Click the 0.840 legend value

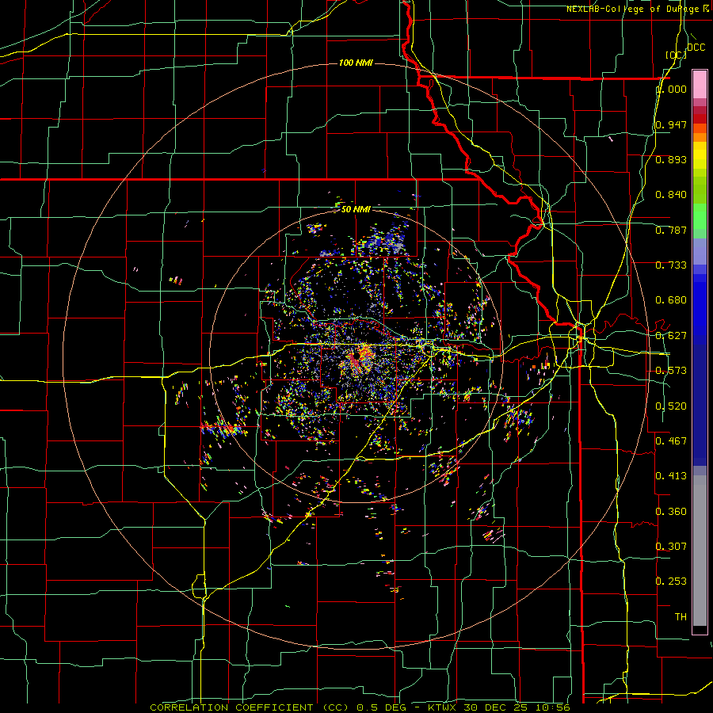671,195
